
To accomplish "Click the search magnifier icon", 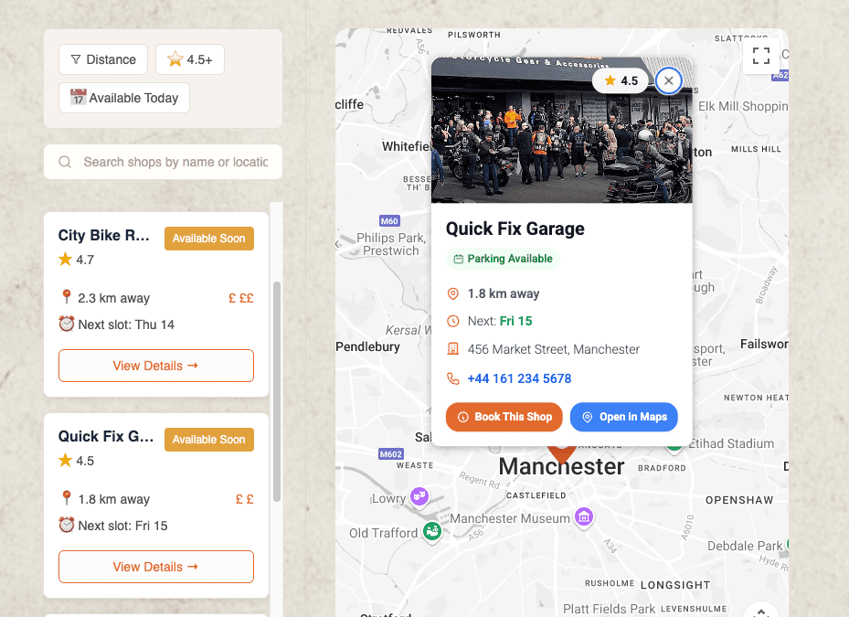I will tap(65, 162).
